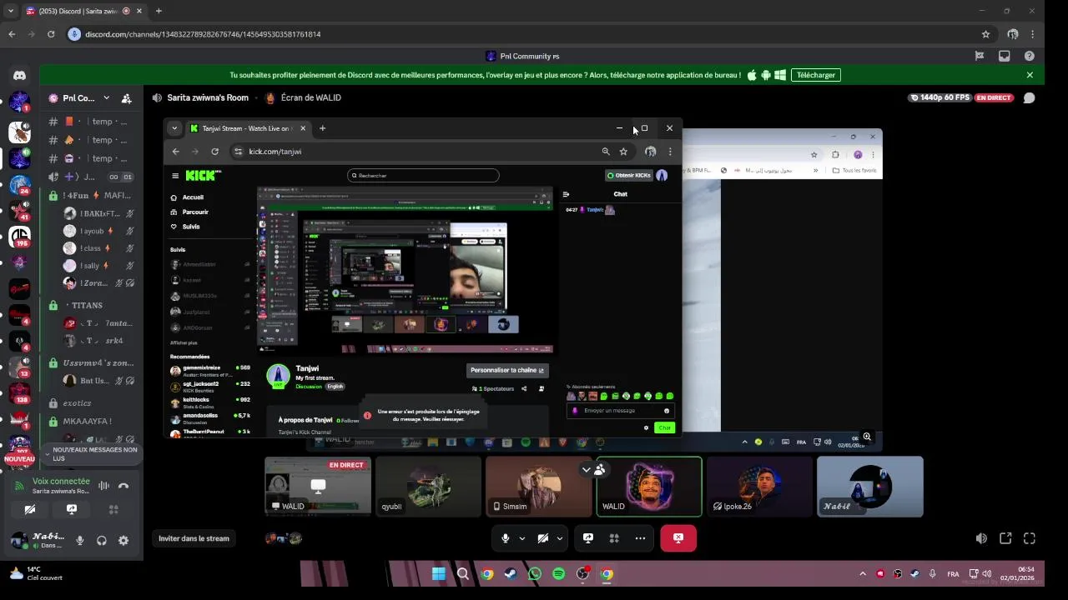This screenshot has height=600, width=1068.
Task: Open activities icon in the voice connected panel
Action: pos(113,509)
